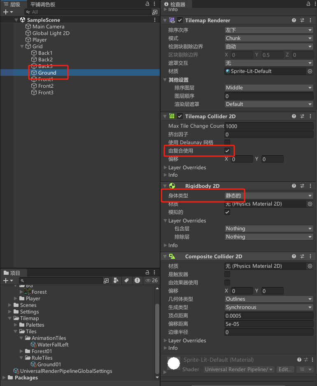Collapse the Grid object in hierarchy
The height and width of the screenshot is (386, 317).
[22, 46]
